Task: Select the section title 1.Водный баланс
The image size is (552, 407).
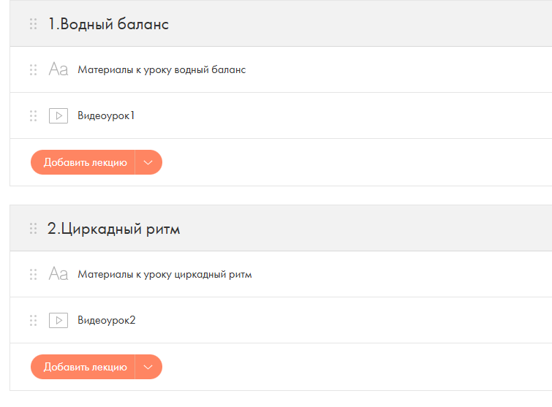Action: point(108,24)
